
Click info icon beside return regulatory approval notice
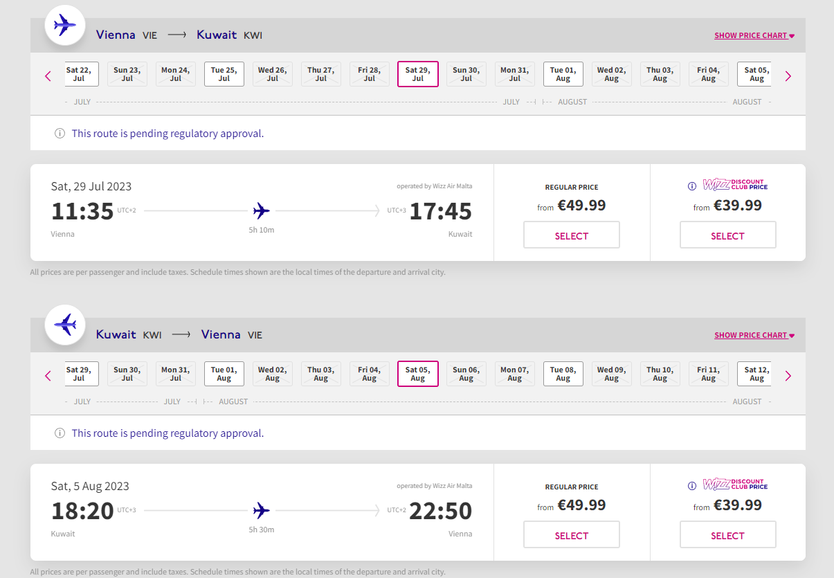pyautogui.click(x=60, y=433)
